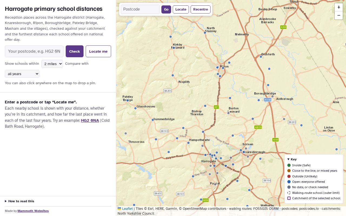Click the 'Locate me' button
The height and width of the screenshot is (216, 346).
(98, 51)
